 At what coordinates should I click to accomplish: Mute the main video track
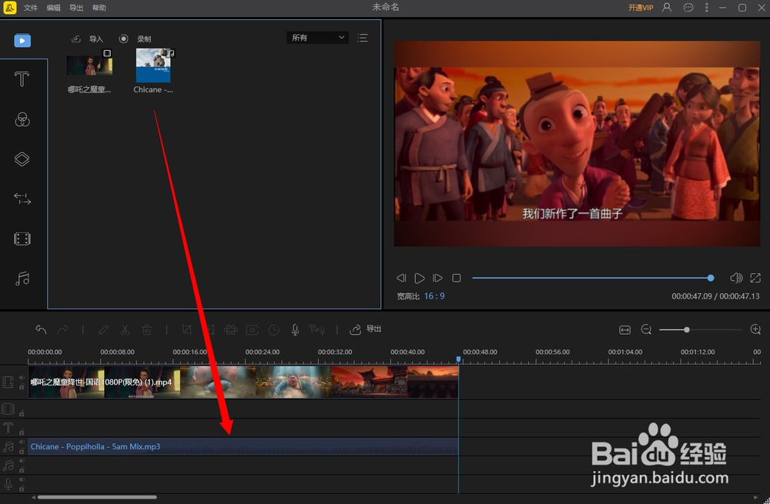[22, 377]
